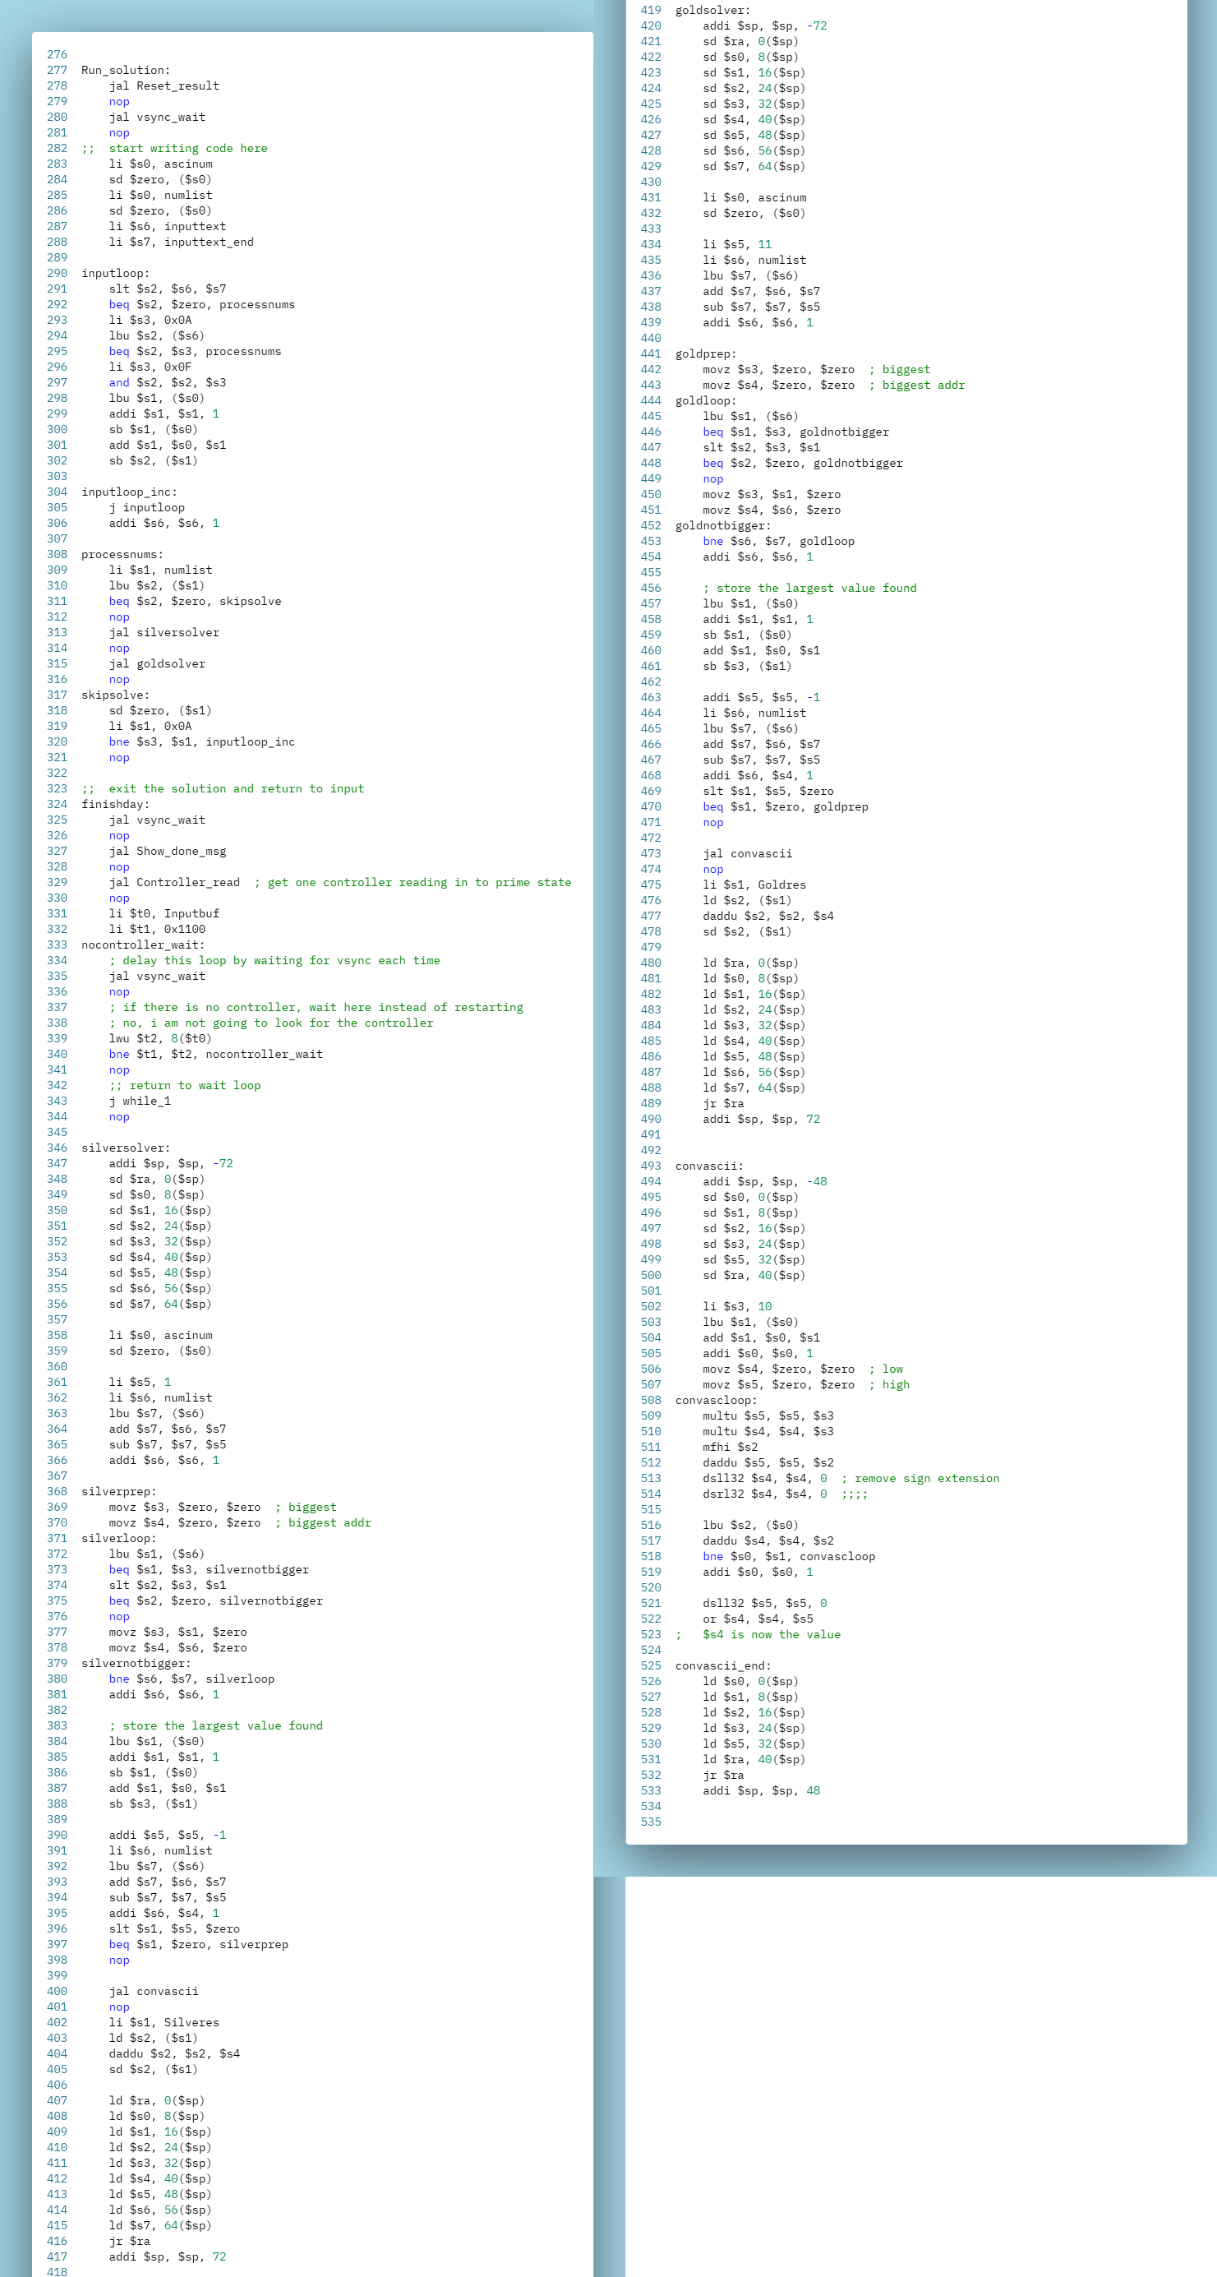Click the "silvernotbigger:" label definition
This screenshot has width=1217, height=2277.
pos(136,1664)
